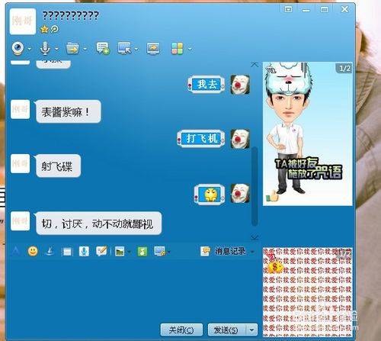Minimize the chat window
Image resolution: width=381 pixels, height=341 pixels.
[306, 10]
